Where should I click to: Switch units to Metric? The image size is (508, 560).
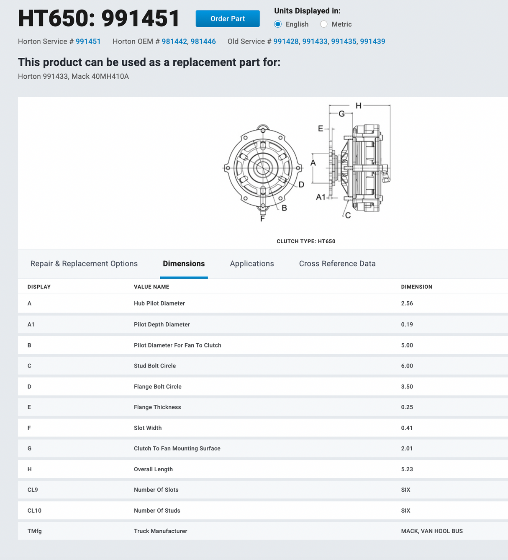tap(324, 24)
